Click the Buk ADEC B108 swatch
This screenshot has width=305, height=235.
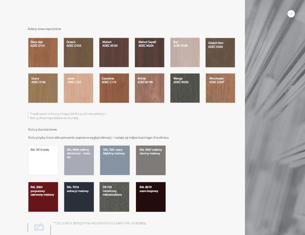click(x=185, y=53)
